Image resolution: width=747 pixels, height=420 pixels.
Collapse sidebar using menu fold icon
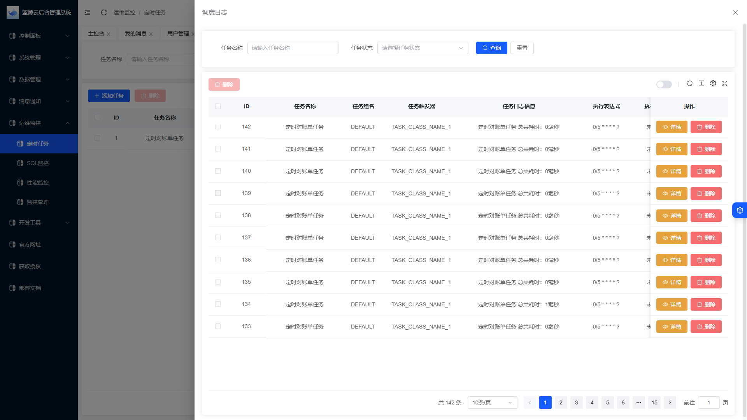point(88,12)
